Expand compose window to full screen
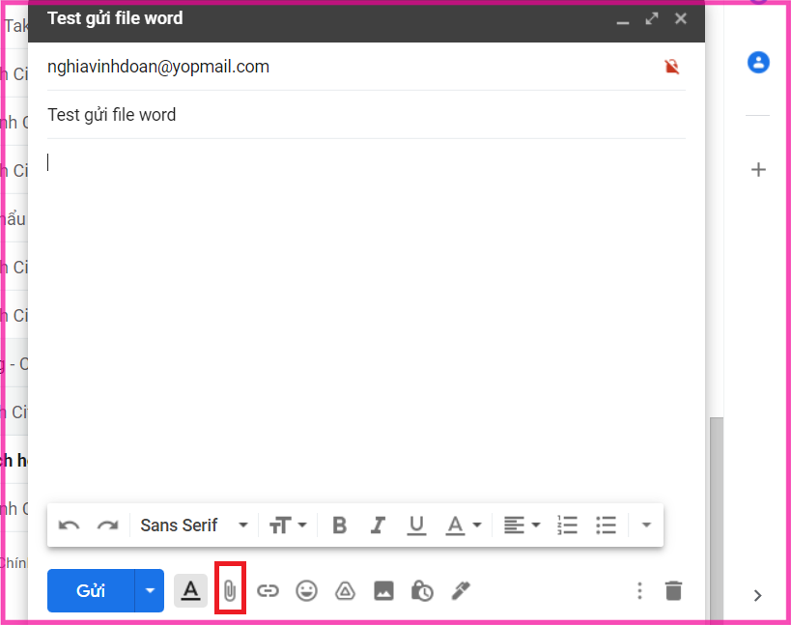 pos(652,19)
